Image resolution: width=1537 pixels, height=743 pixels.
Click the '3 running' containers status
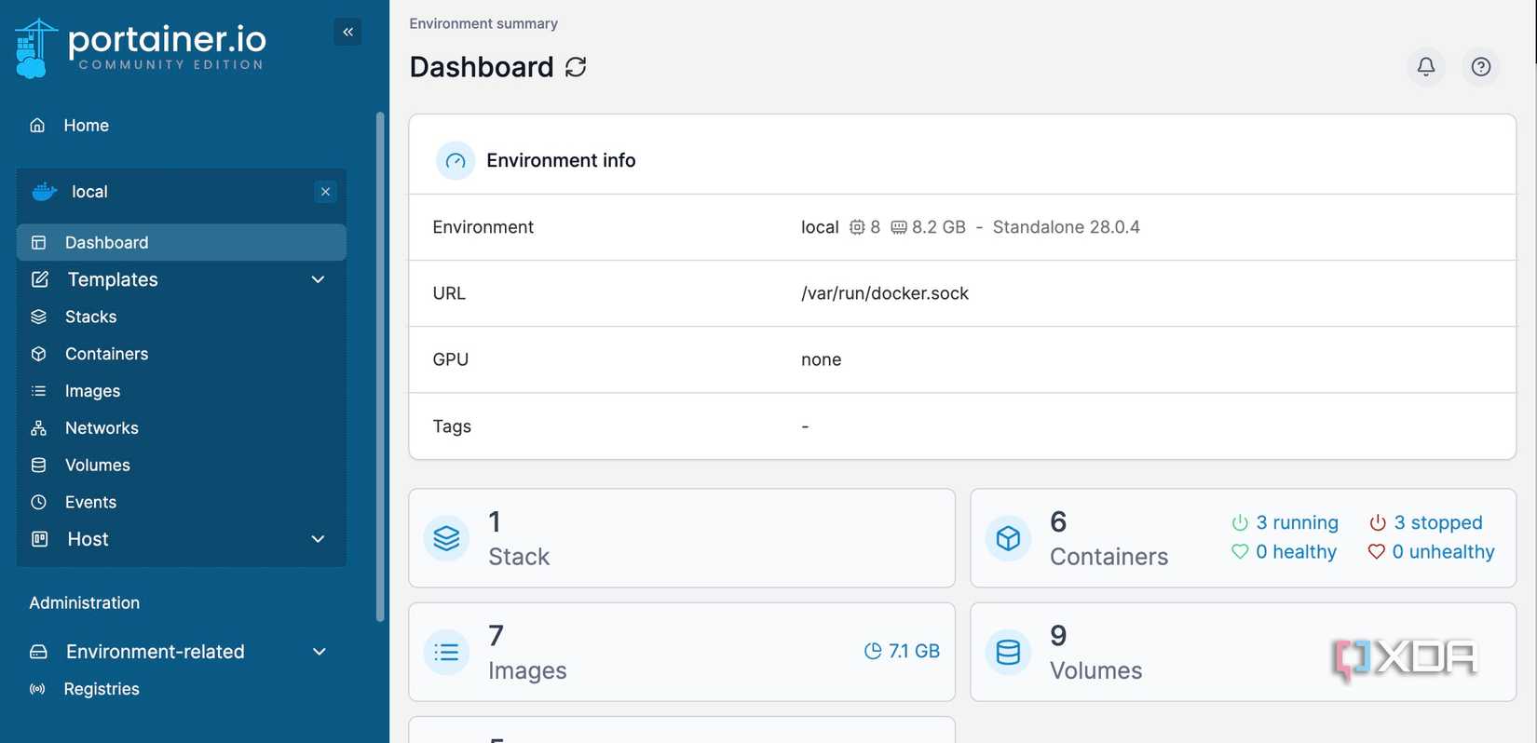(x=1285, y=522)
